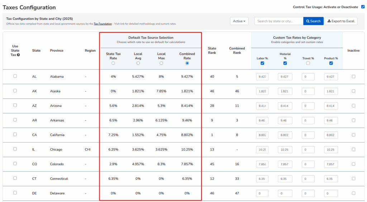Mark Alabama as Inactive
367x202 pixels.
(x=353, y=76)
